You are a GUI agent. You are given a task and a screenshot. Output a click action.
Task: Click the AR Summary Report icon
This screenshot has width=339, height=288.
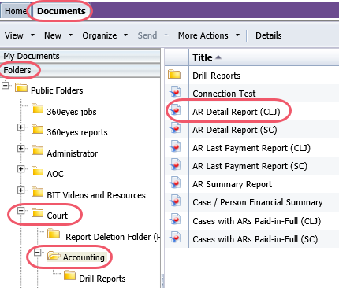tap(175, 183)
